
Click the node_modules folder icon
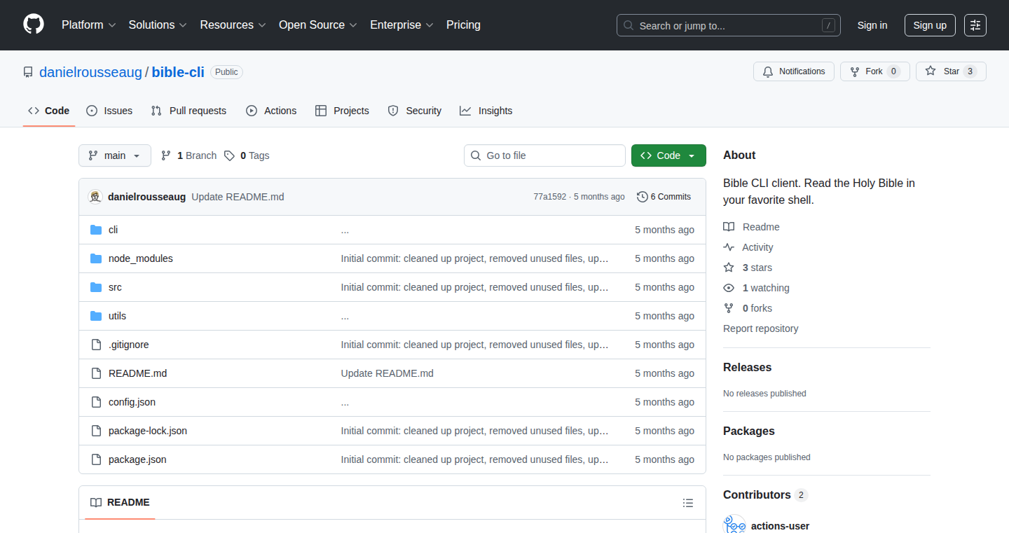tap(96, 258)
